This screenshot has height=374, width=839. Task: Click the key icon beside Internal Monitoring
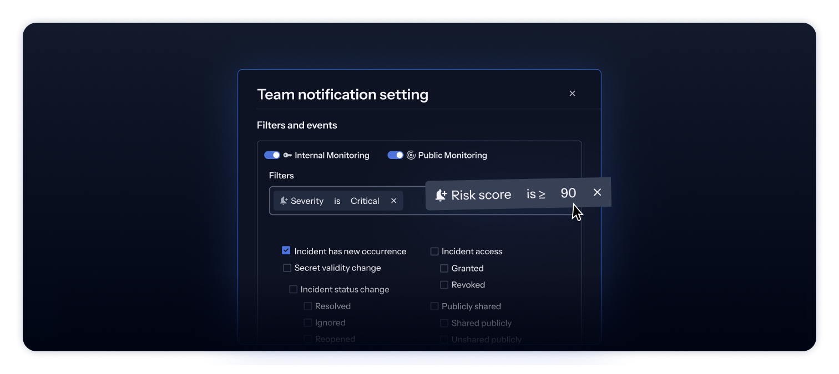(287, 155)
